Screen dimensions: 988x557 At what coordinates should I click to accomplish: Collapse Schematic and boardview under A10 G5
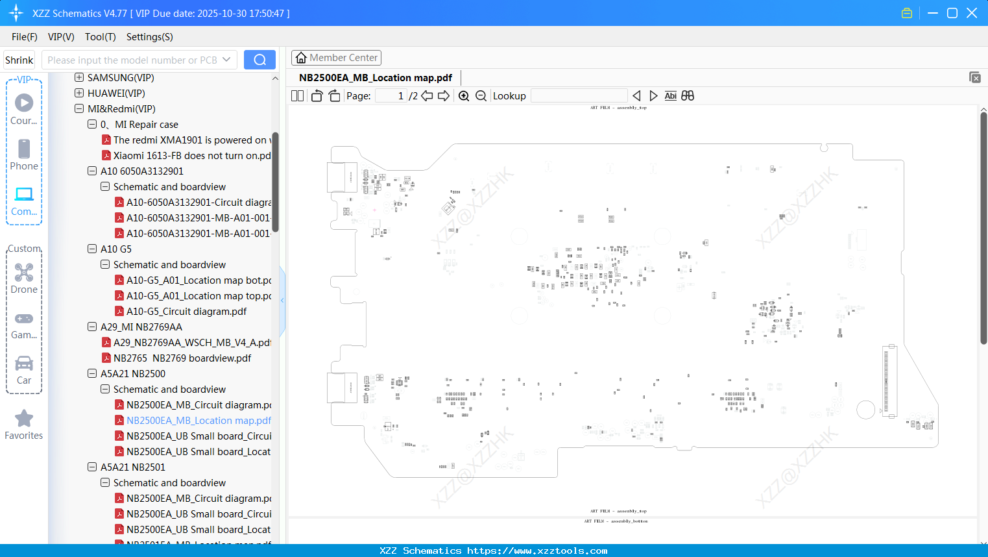click(x=105, y=265)
